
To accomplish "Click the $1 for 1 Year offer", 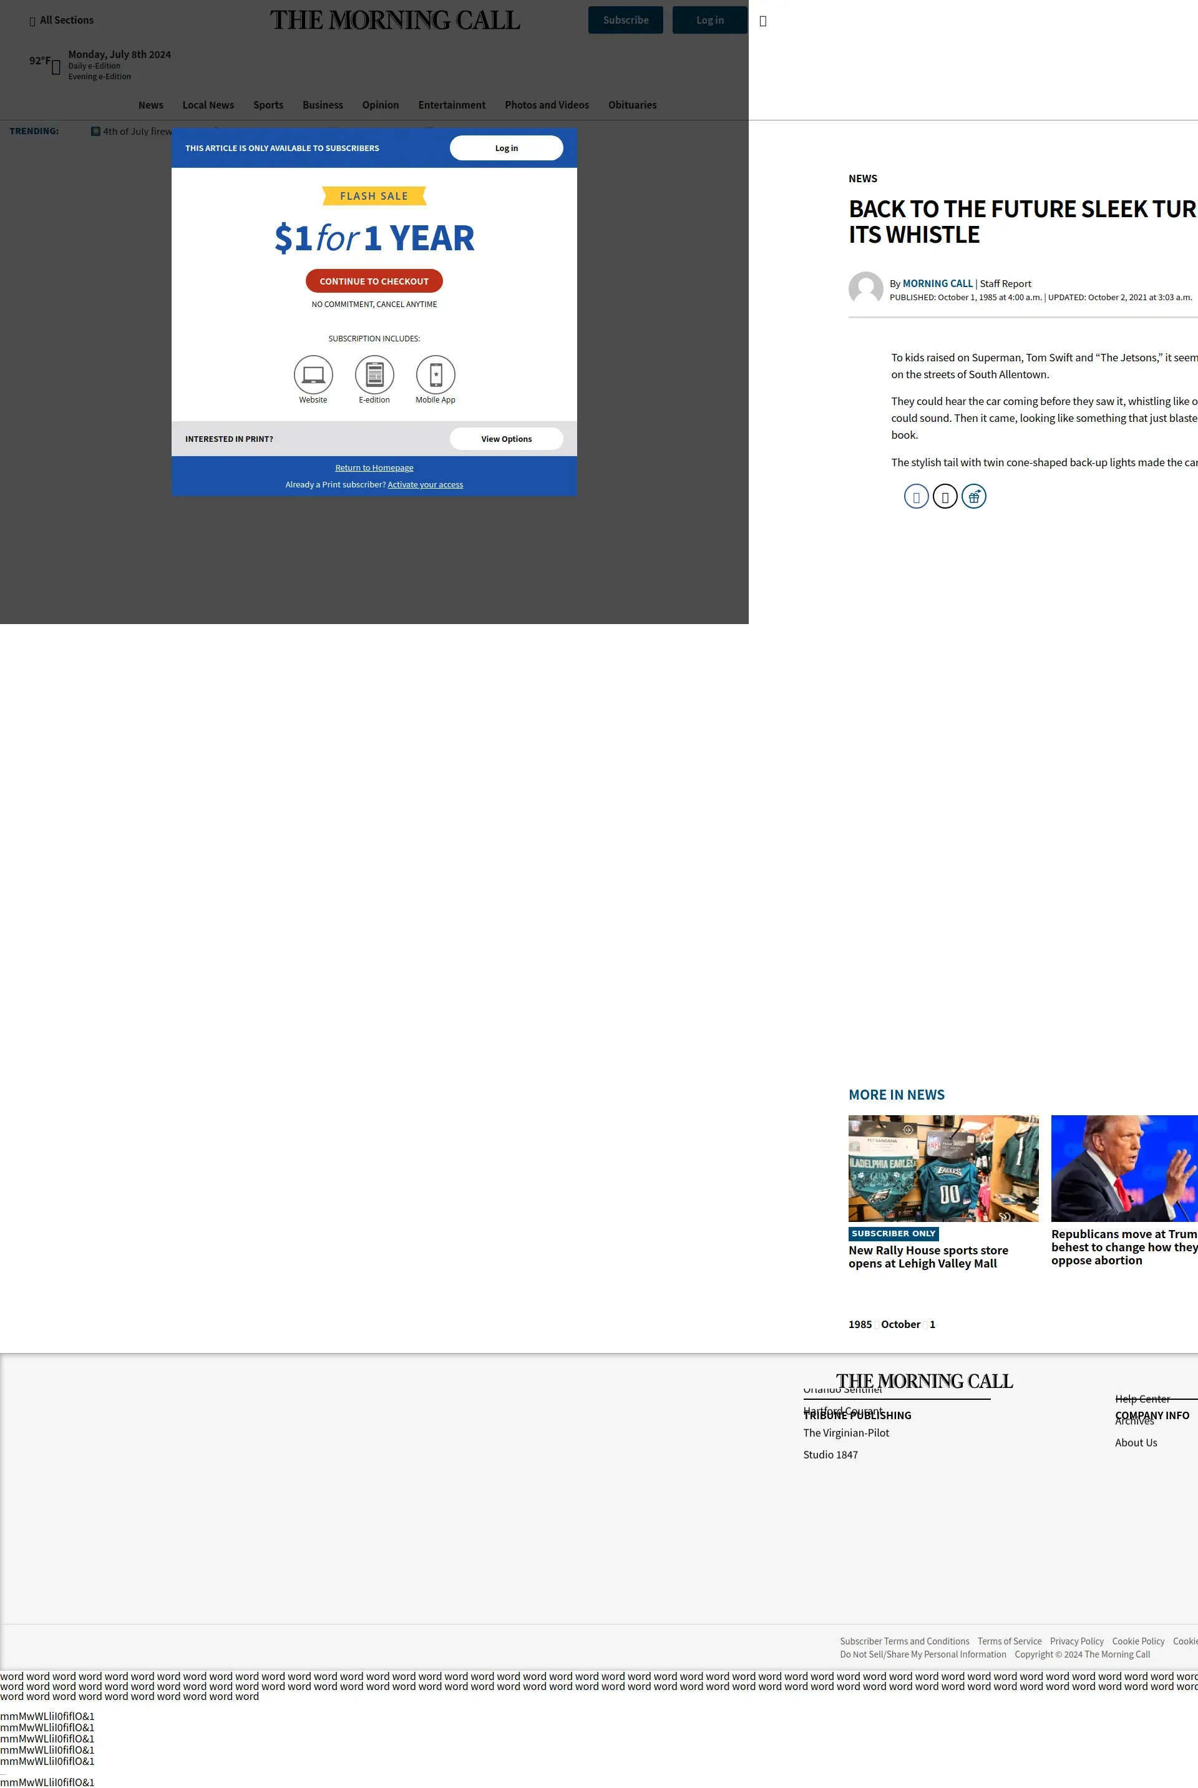I will [374, 238].
